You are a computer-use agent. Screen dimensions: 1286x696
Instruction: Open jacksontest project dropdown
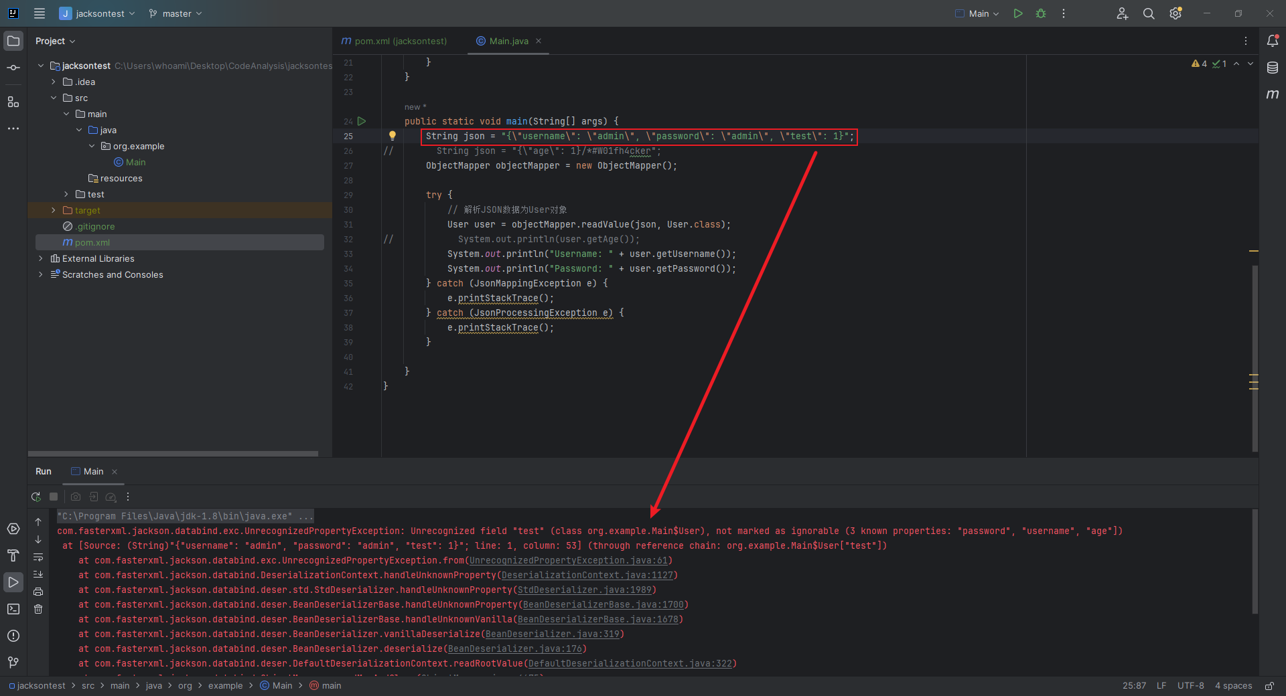point(97,13)
